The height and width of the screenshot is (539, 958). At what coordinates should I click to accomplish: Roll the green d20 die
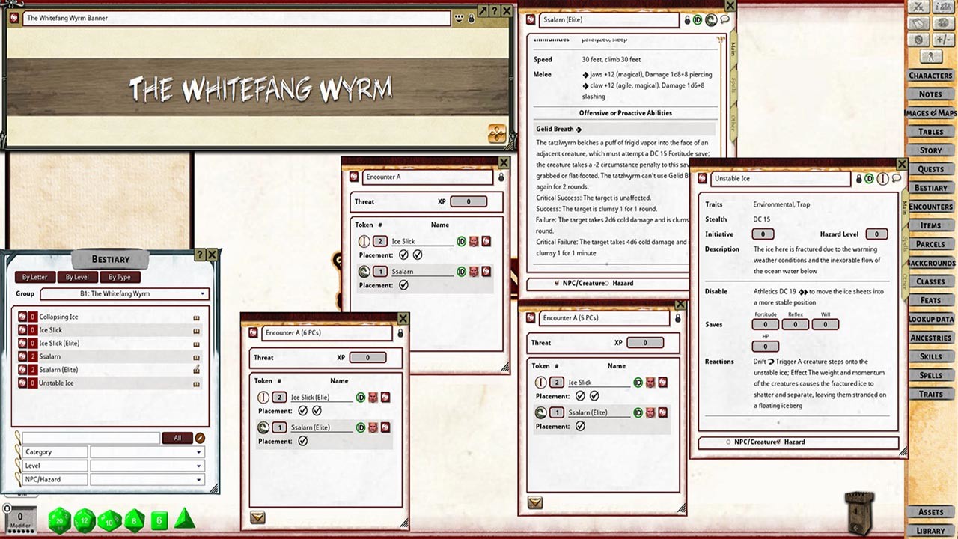58,520
